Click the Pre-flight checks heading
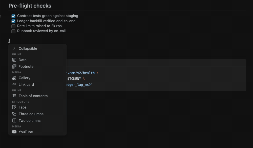The image size is (253, 148). pos(30,6)
